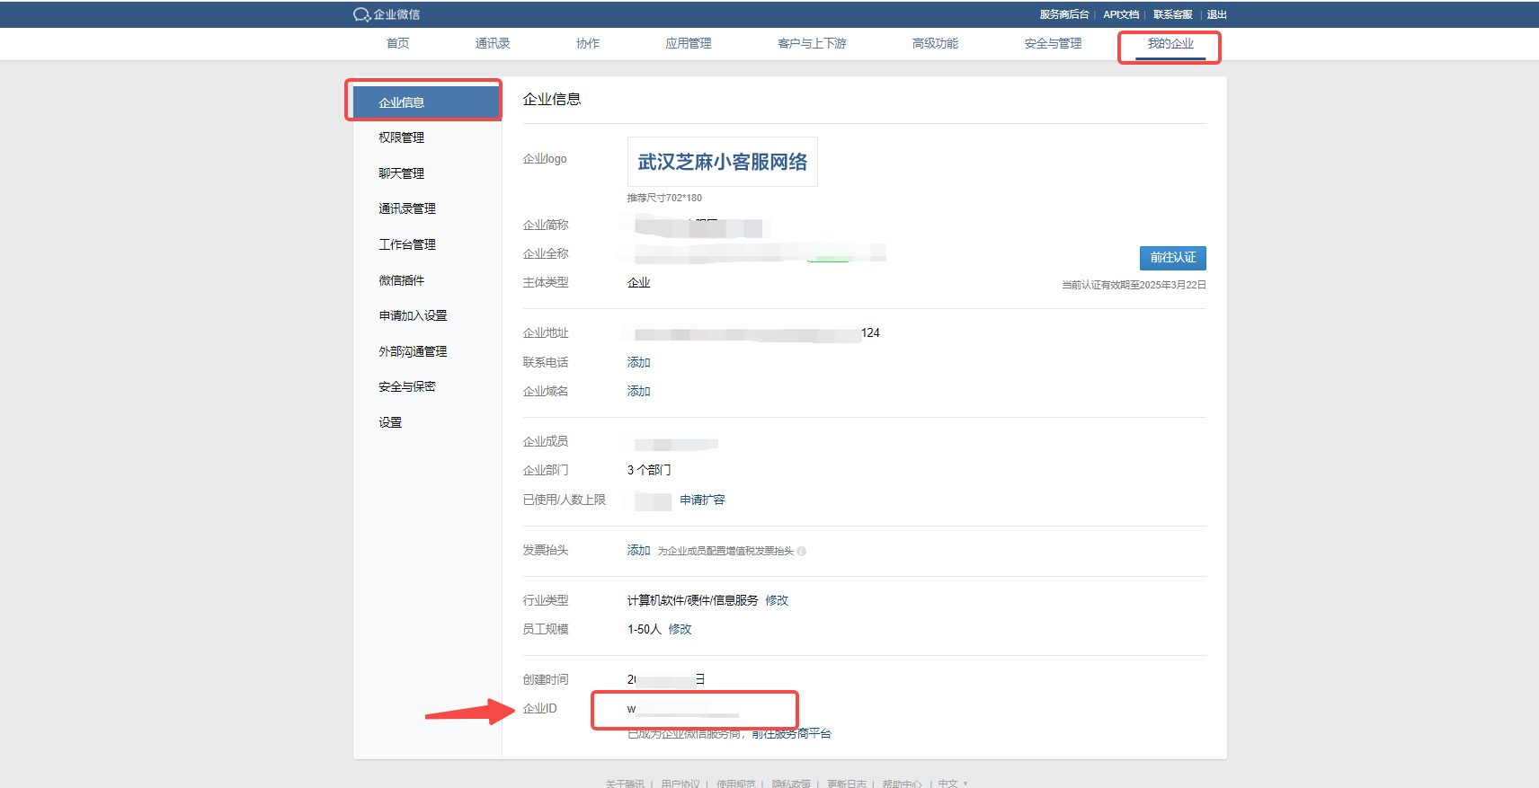
Task: Click the 企业微信 logo icon
Action: click(361, 14)
